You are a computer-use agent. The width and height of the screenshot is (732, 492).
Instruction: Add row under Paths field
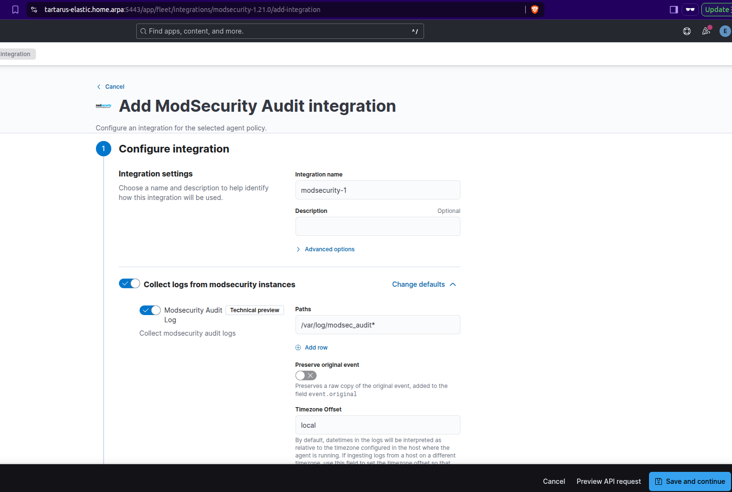316,348
